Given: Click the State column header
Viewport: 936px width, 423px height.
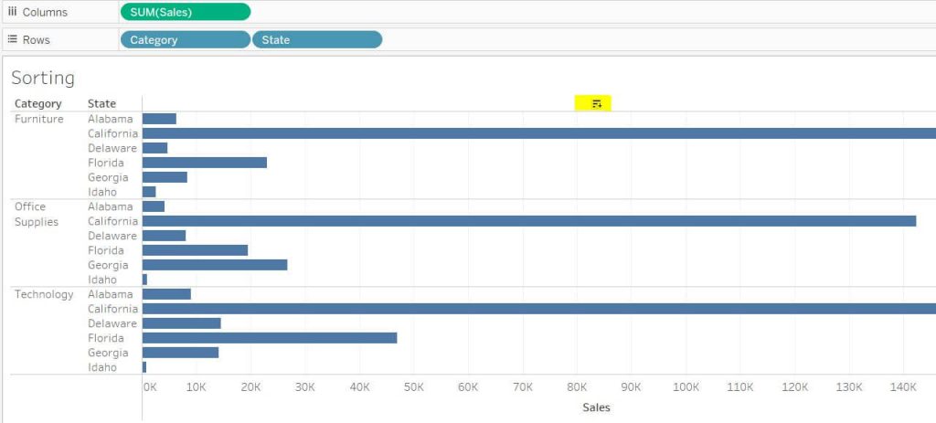Looking at the screenshot, I should tap(101, 103).
